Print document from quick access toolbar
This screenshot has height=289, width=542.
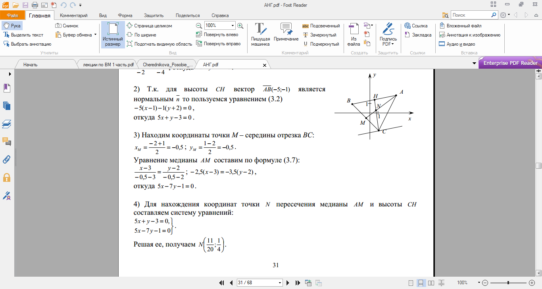click(x=35, y=5)
